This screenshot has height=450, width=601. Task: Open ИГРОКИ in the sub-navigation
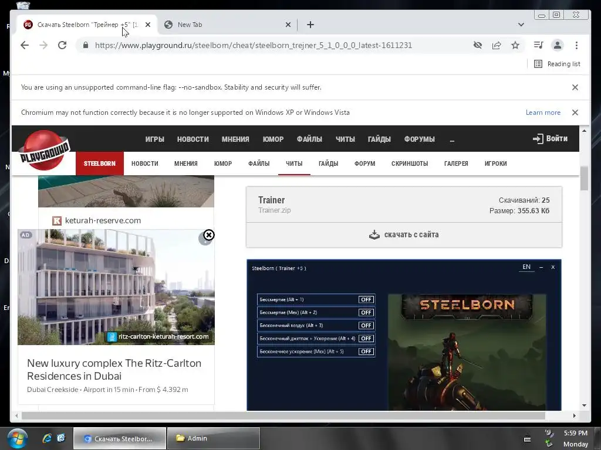[x=495, y=163]
